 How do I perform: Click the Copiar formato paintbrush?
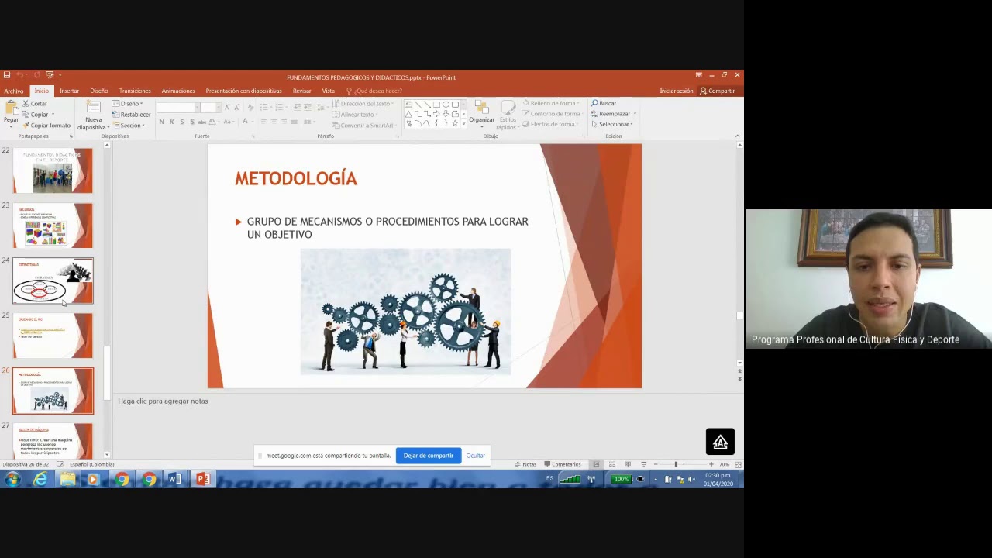point(46,125)
